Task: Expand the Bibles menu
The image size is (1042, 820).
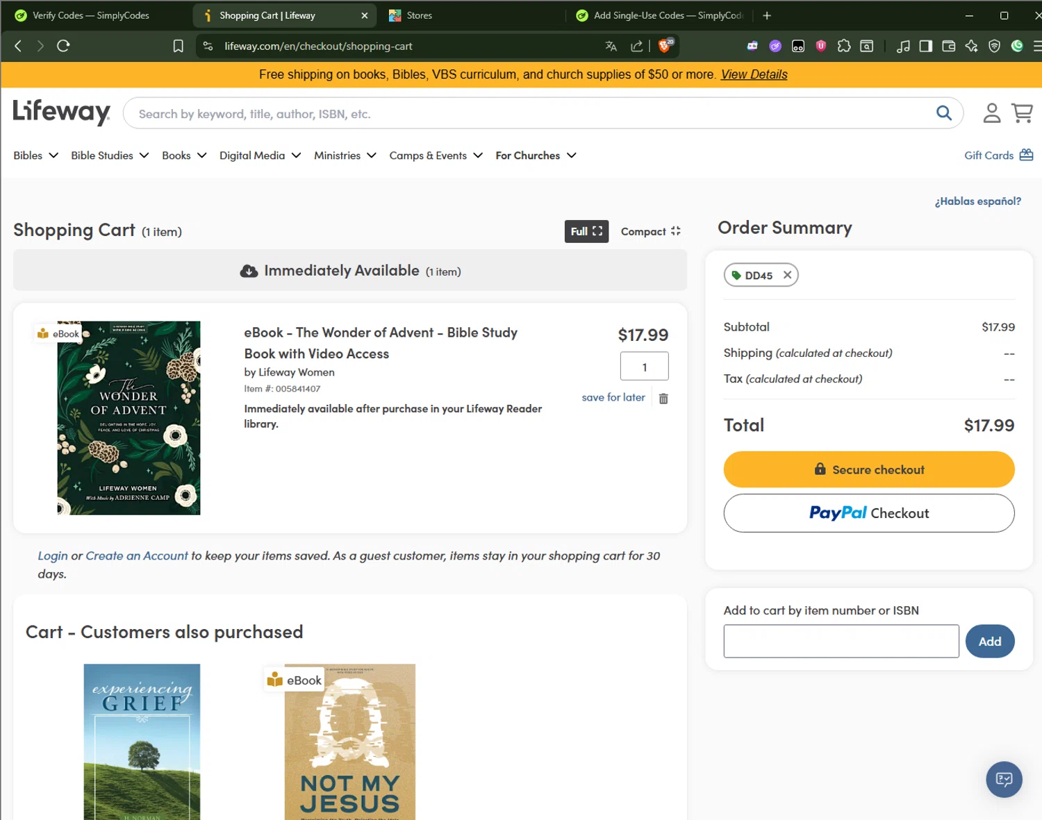Action: (x=35, y=156)
